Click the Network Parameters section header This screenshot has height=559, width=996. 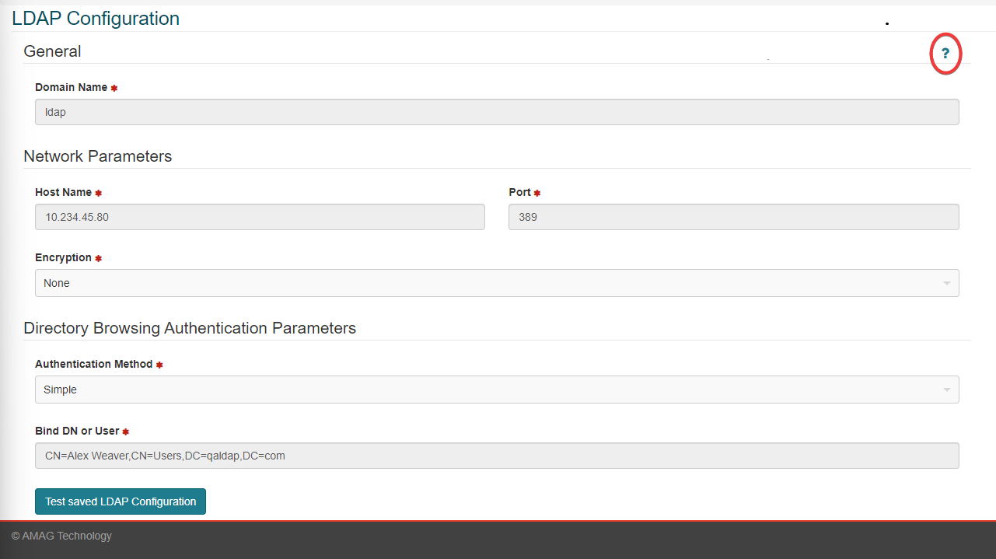pos(96,155)
